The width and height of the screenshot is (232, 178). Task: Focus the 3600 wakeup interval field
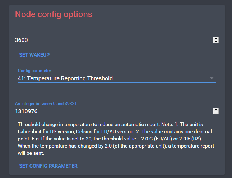tap(113, 40)
